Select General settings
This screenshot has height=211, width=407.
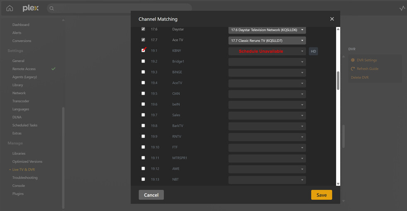coord(18,61)
